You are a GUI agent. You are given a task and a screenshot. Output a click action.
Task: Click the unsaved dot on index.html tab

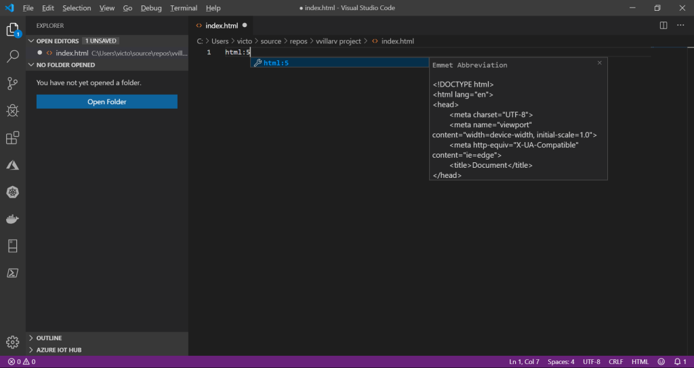point(245,25)
